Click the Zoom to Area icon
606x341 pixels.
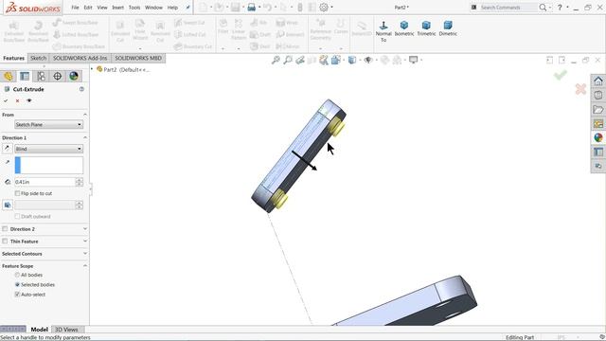pos(288,60)
